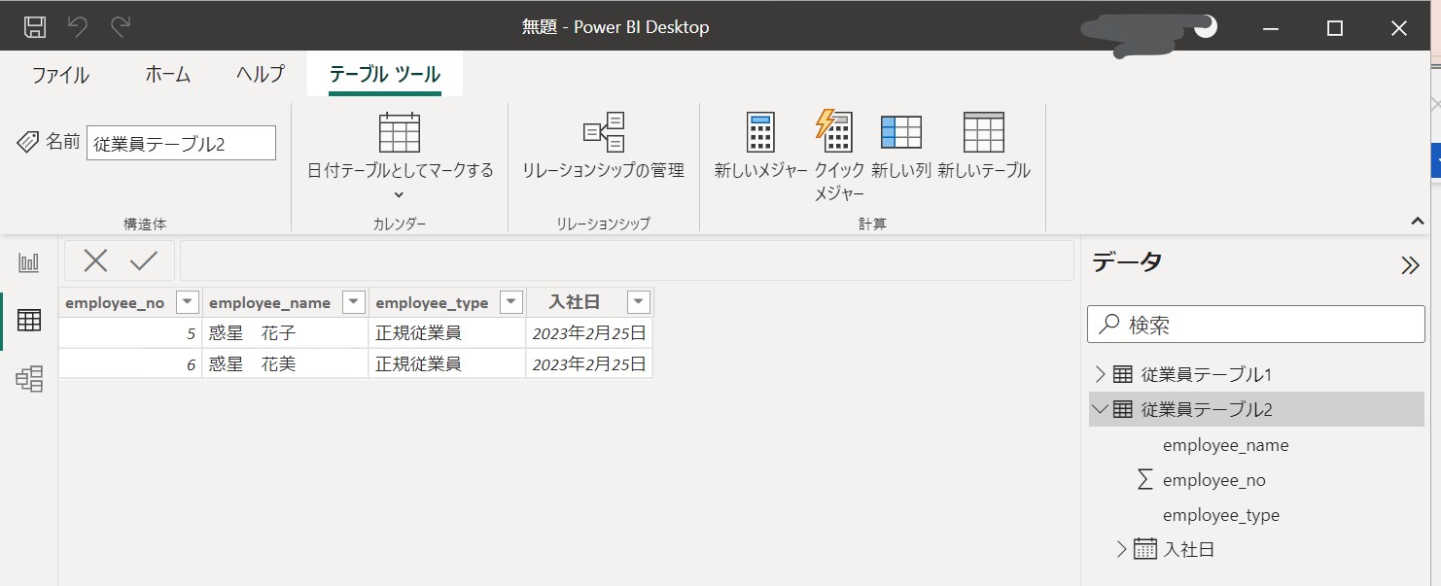The image size is (1441, 586).
Task: Click 正規従業員 in the 惑星 花子 row
Action: (x=447, y=333)
